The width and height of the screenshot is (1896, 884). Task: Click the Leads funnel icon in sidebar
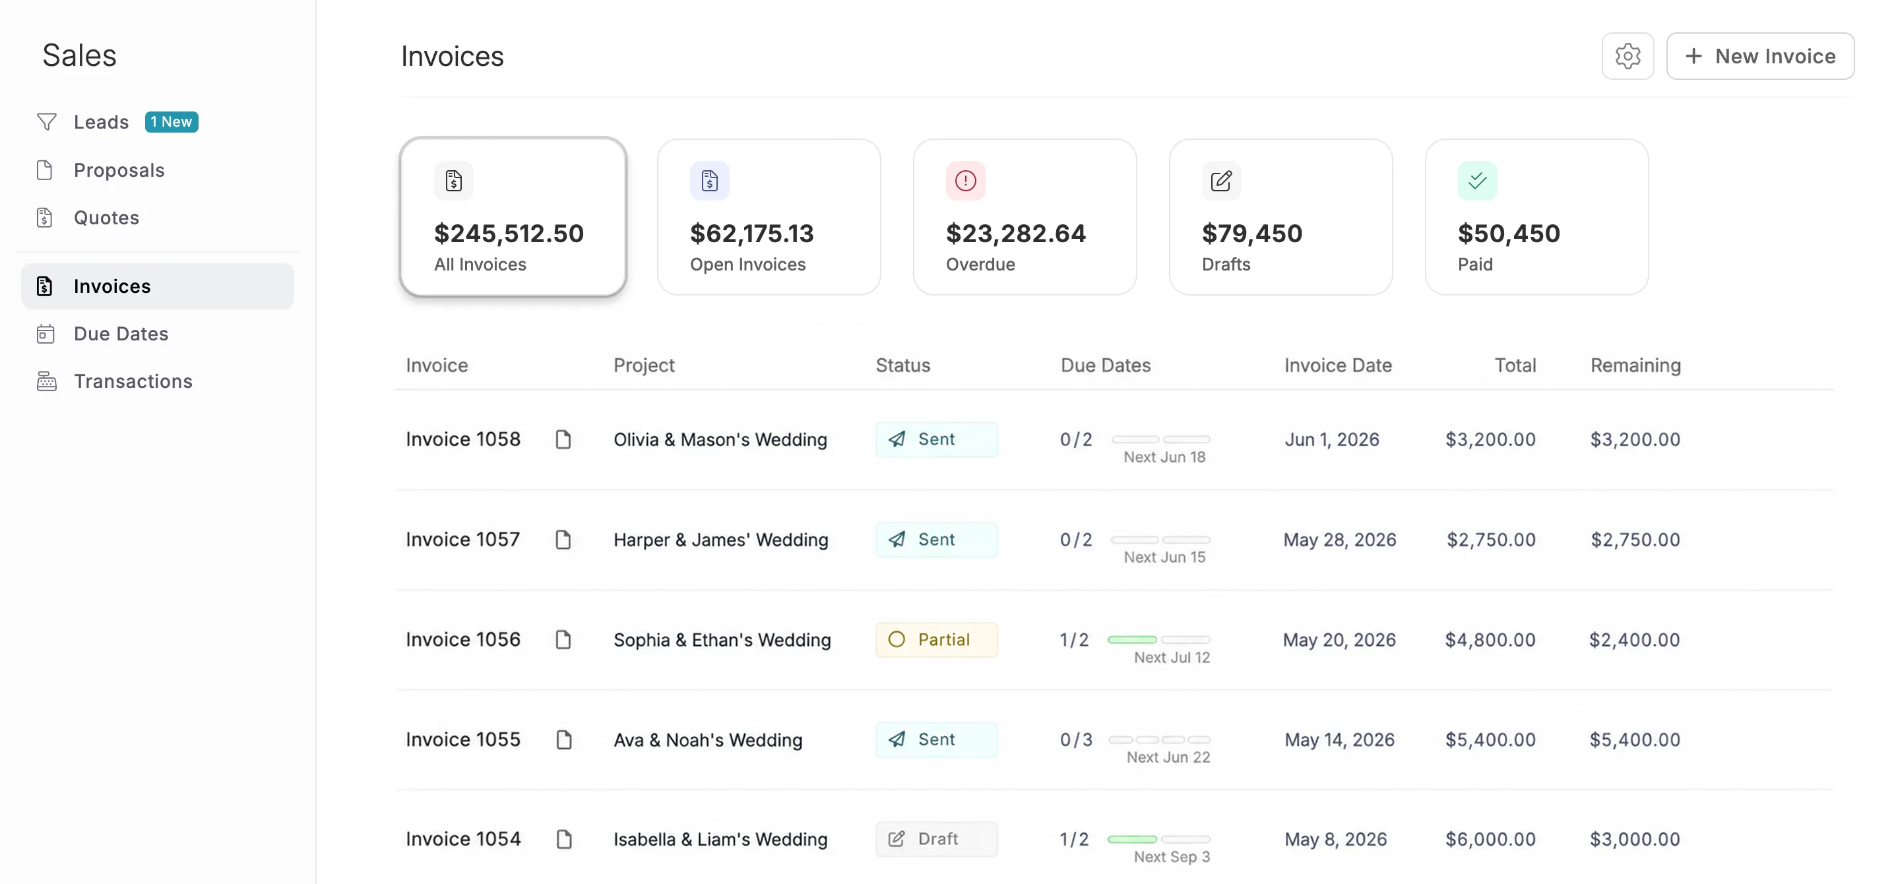pos(46,121)
